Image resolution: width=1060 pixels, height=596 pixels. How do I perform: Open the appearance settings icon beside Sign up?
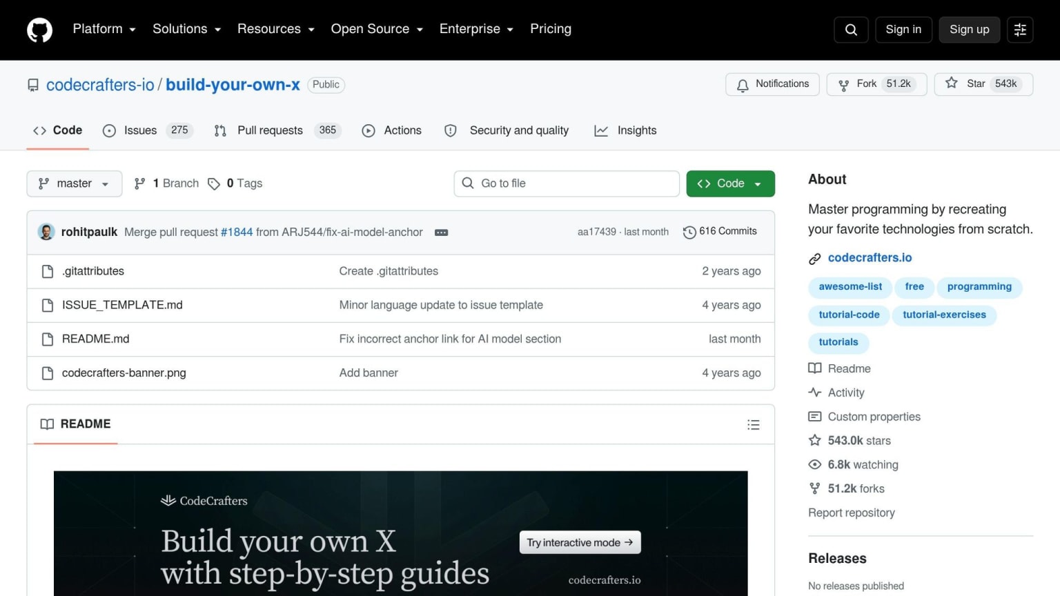pos(1020,30)
